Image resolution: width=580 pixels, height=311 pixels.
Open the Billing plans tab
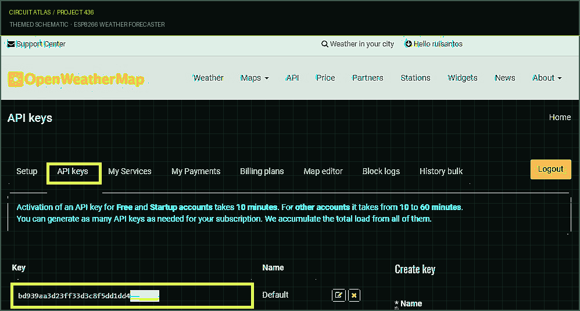tap(262, 171)
